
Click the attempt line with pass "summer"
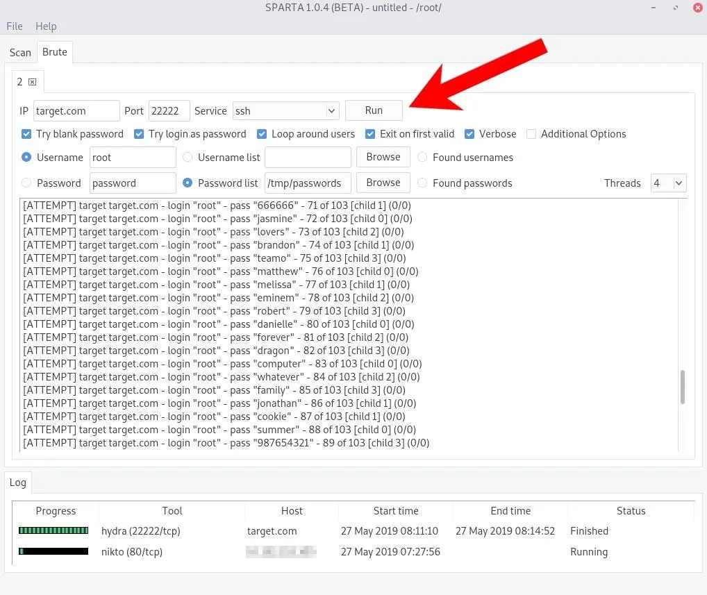click(219, 430)
